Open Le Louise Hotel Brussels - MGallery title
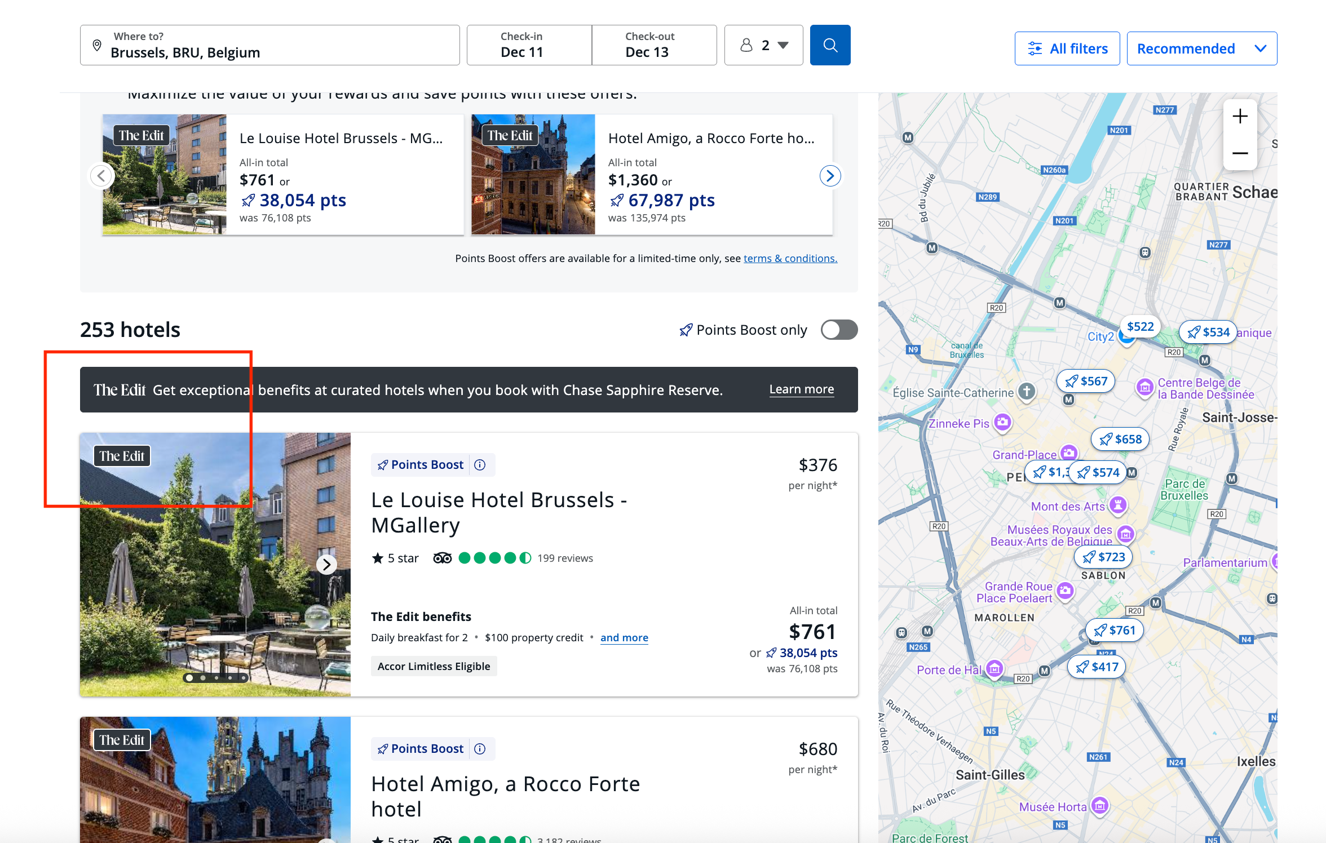The height and width of the screenshot is (843, 1326). coord(499,512)
